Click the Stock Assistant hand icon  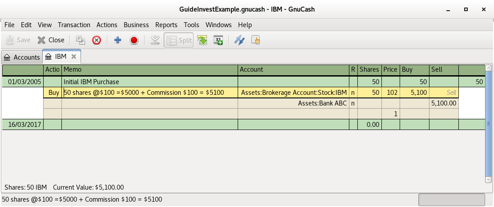255,40
